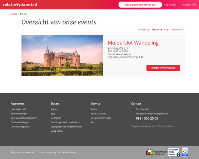
Task: Open Hoe werkt het? footer link
Action: [18, 109]
